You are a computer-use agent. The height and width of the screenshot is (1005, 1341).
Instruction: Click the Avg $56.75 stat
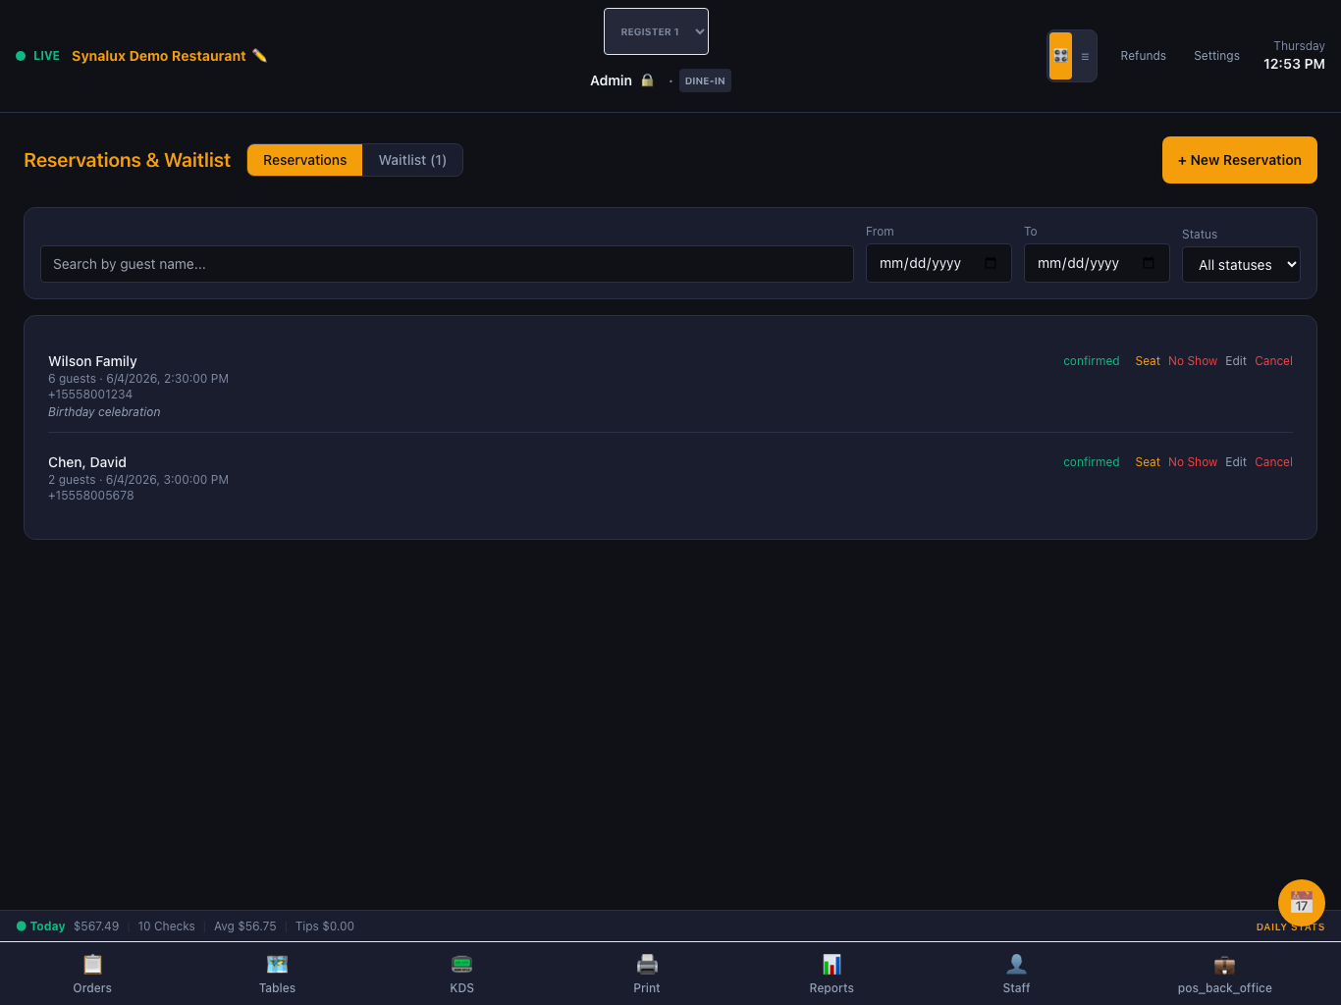[245, 926]
